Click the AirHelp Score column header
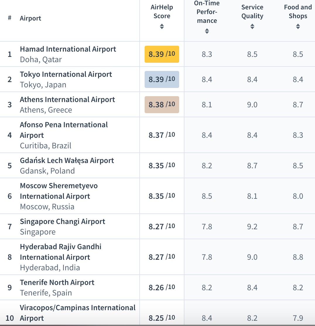The width and height of the screenshot is (315, 326). pos(162,12)
